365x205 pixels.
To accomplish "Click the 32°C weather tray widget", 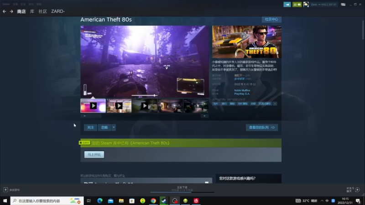I will [310, 200].
